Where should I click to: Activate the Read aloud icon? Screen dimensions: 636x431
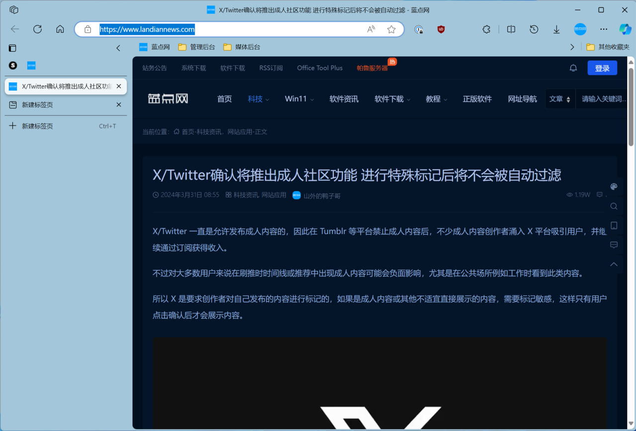coord(371,29)
